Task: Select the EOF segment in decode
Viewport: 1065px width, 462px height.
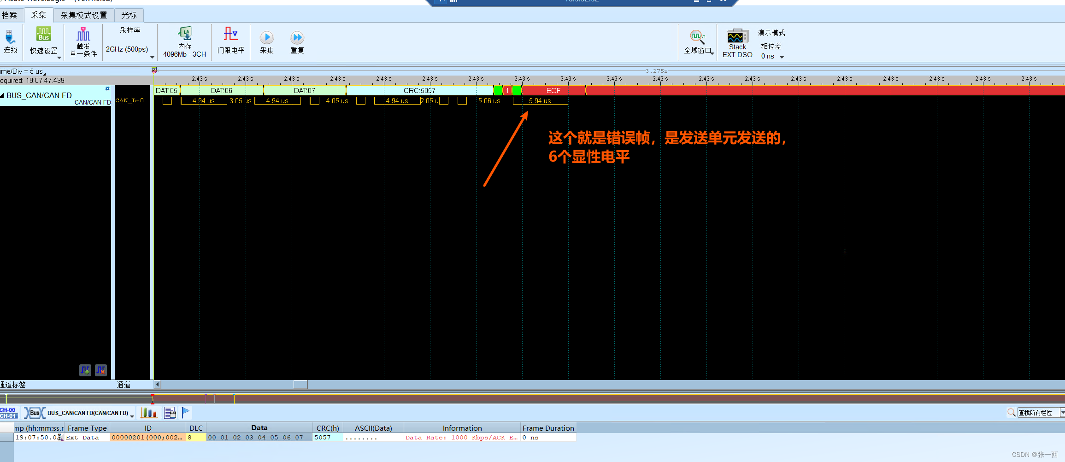Action: (553, 90)
